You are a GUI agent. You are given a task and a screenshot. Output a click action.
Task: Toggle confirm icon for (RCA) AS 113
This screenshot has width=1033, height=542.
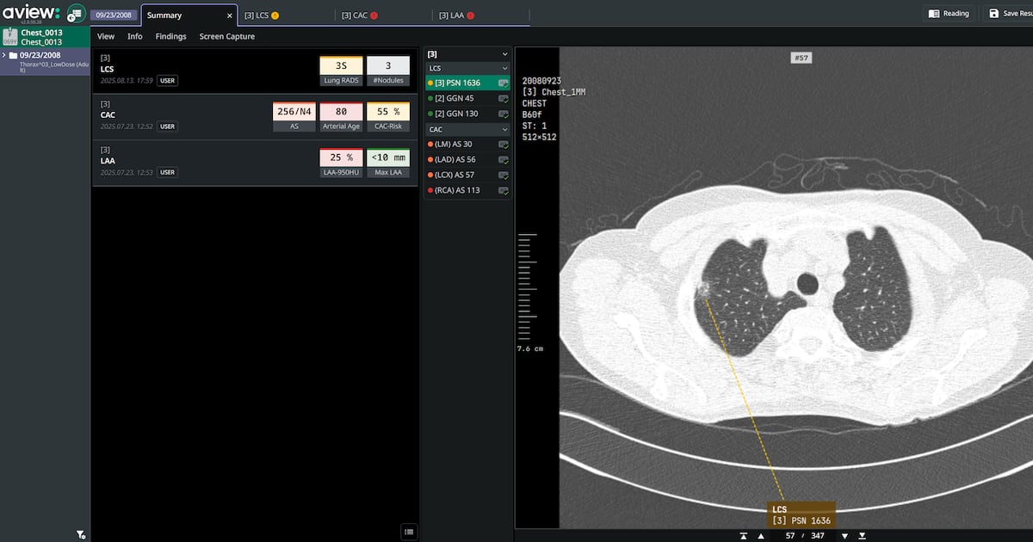504,190
